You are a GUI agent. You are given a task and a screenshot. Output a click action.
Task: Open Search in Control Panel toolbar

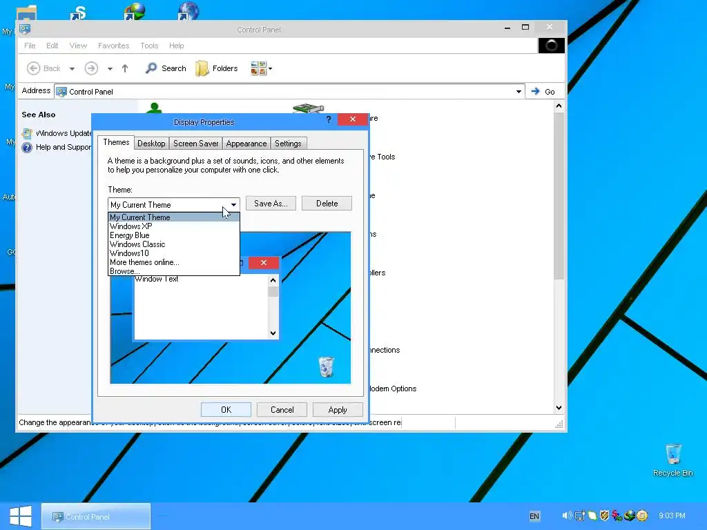point(166,68)
